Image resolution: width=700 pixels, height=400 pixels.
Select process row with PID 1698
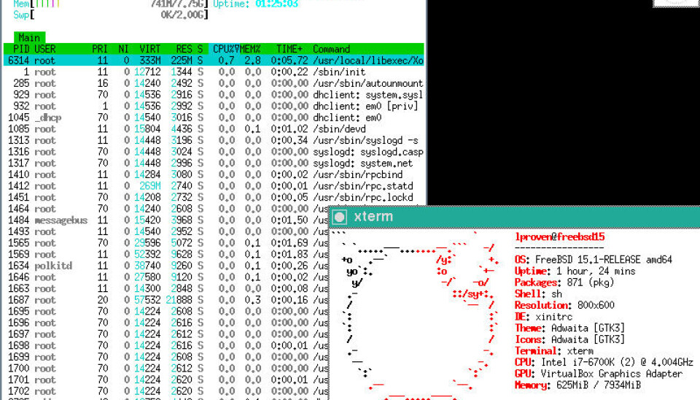(x=166, y=345)
